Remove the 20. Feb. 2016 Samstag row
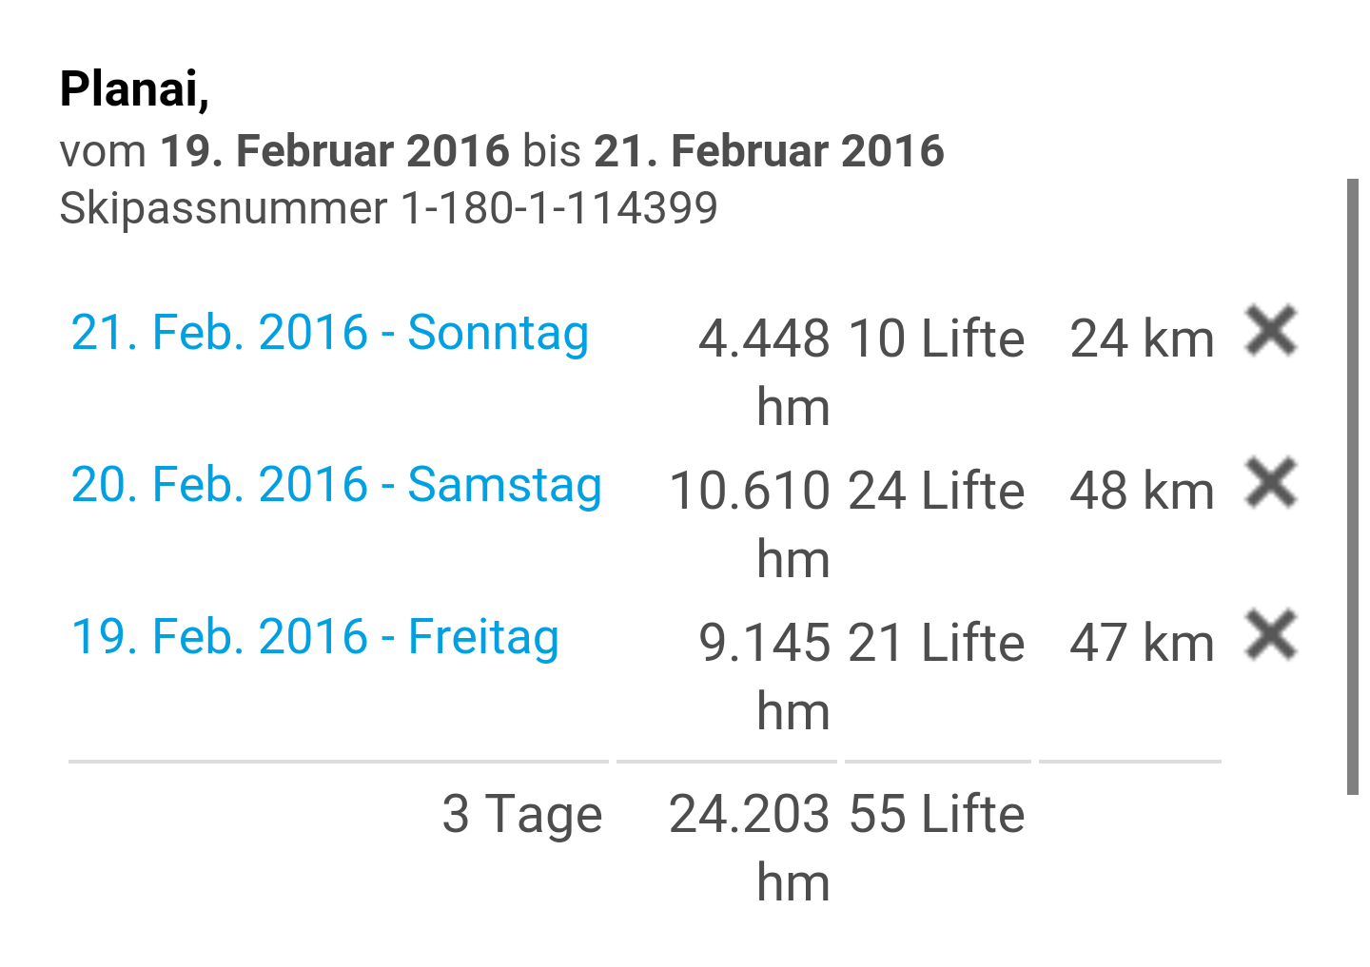 click(x=1271, y=483)
